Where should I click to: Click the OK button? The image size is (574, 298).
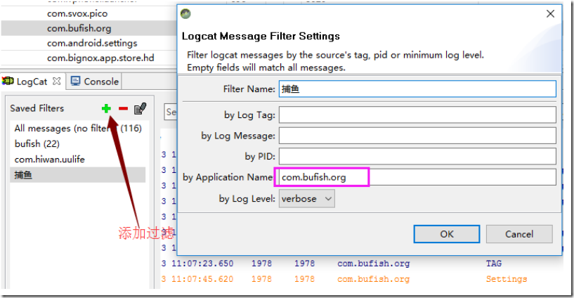click(447, 234)
